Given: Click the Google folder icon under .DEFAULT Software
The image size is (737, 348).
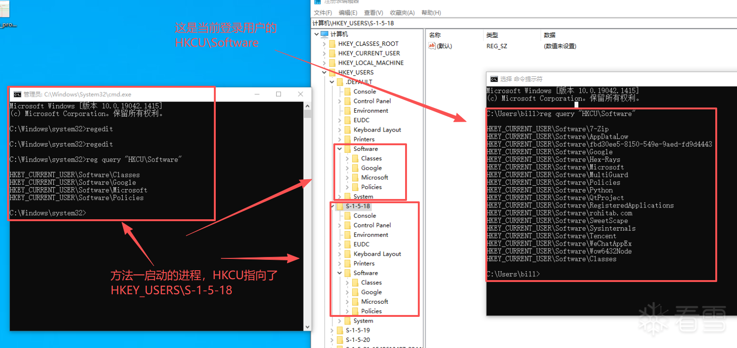Looking at the screenshot, I should 356,168.
